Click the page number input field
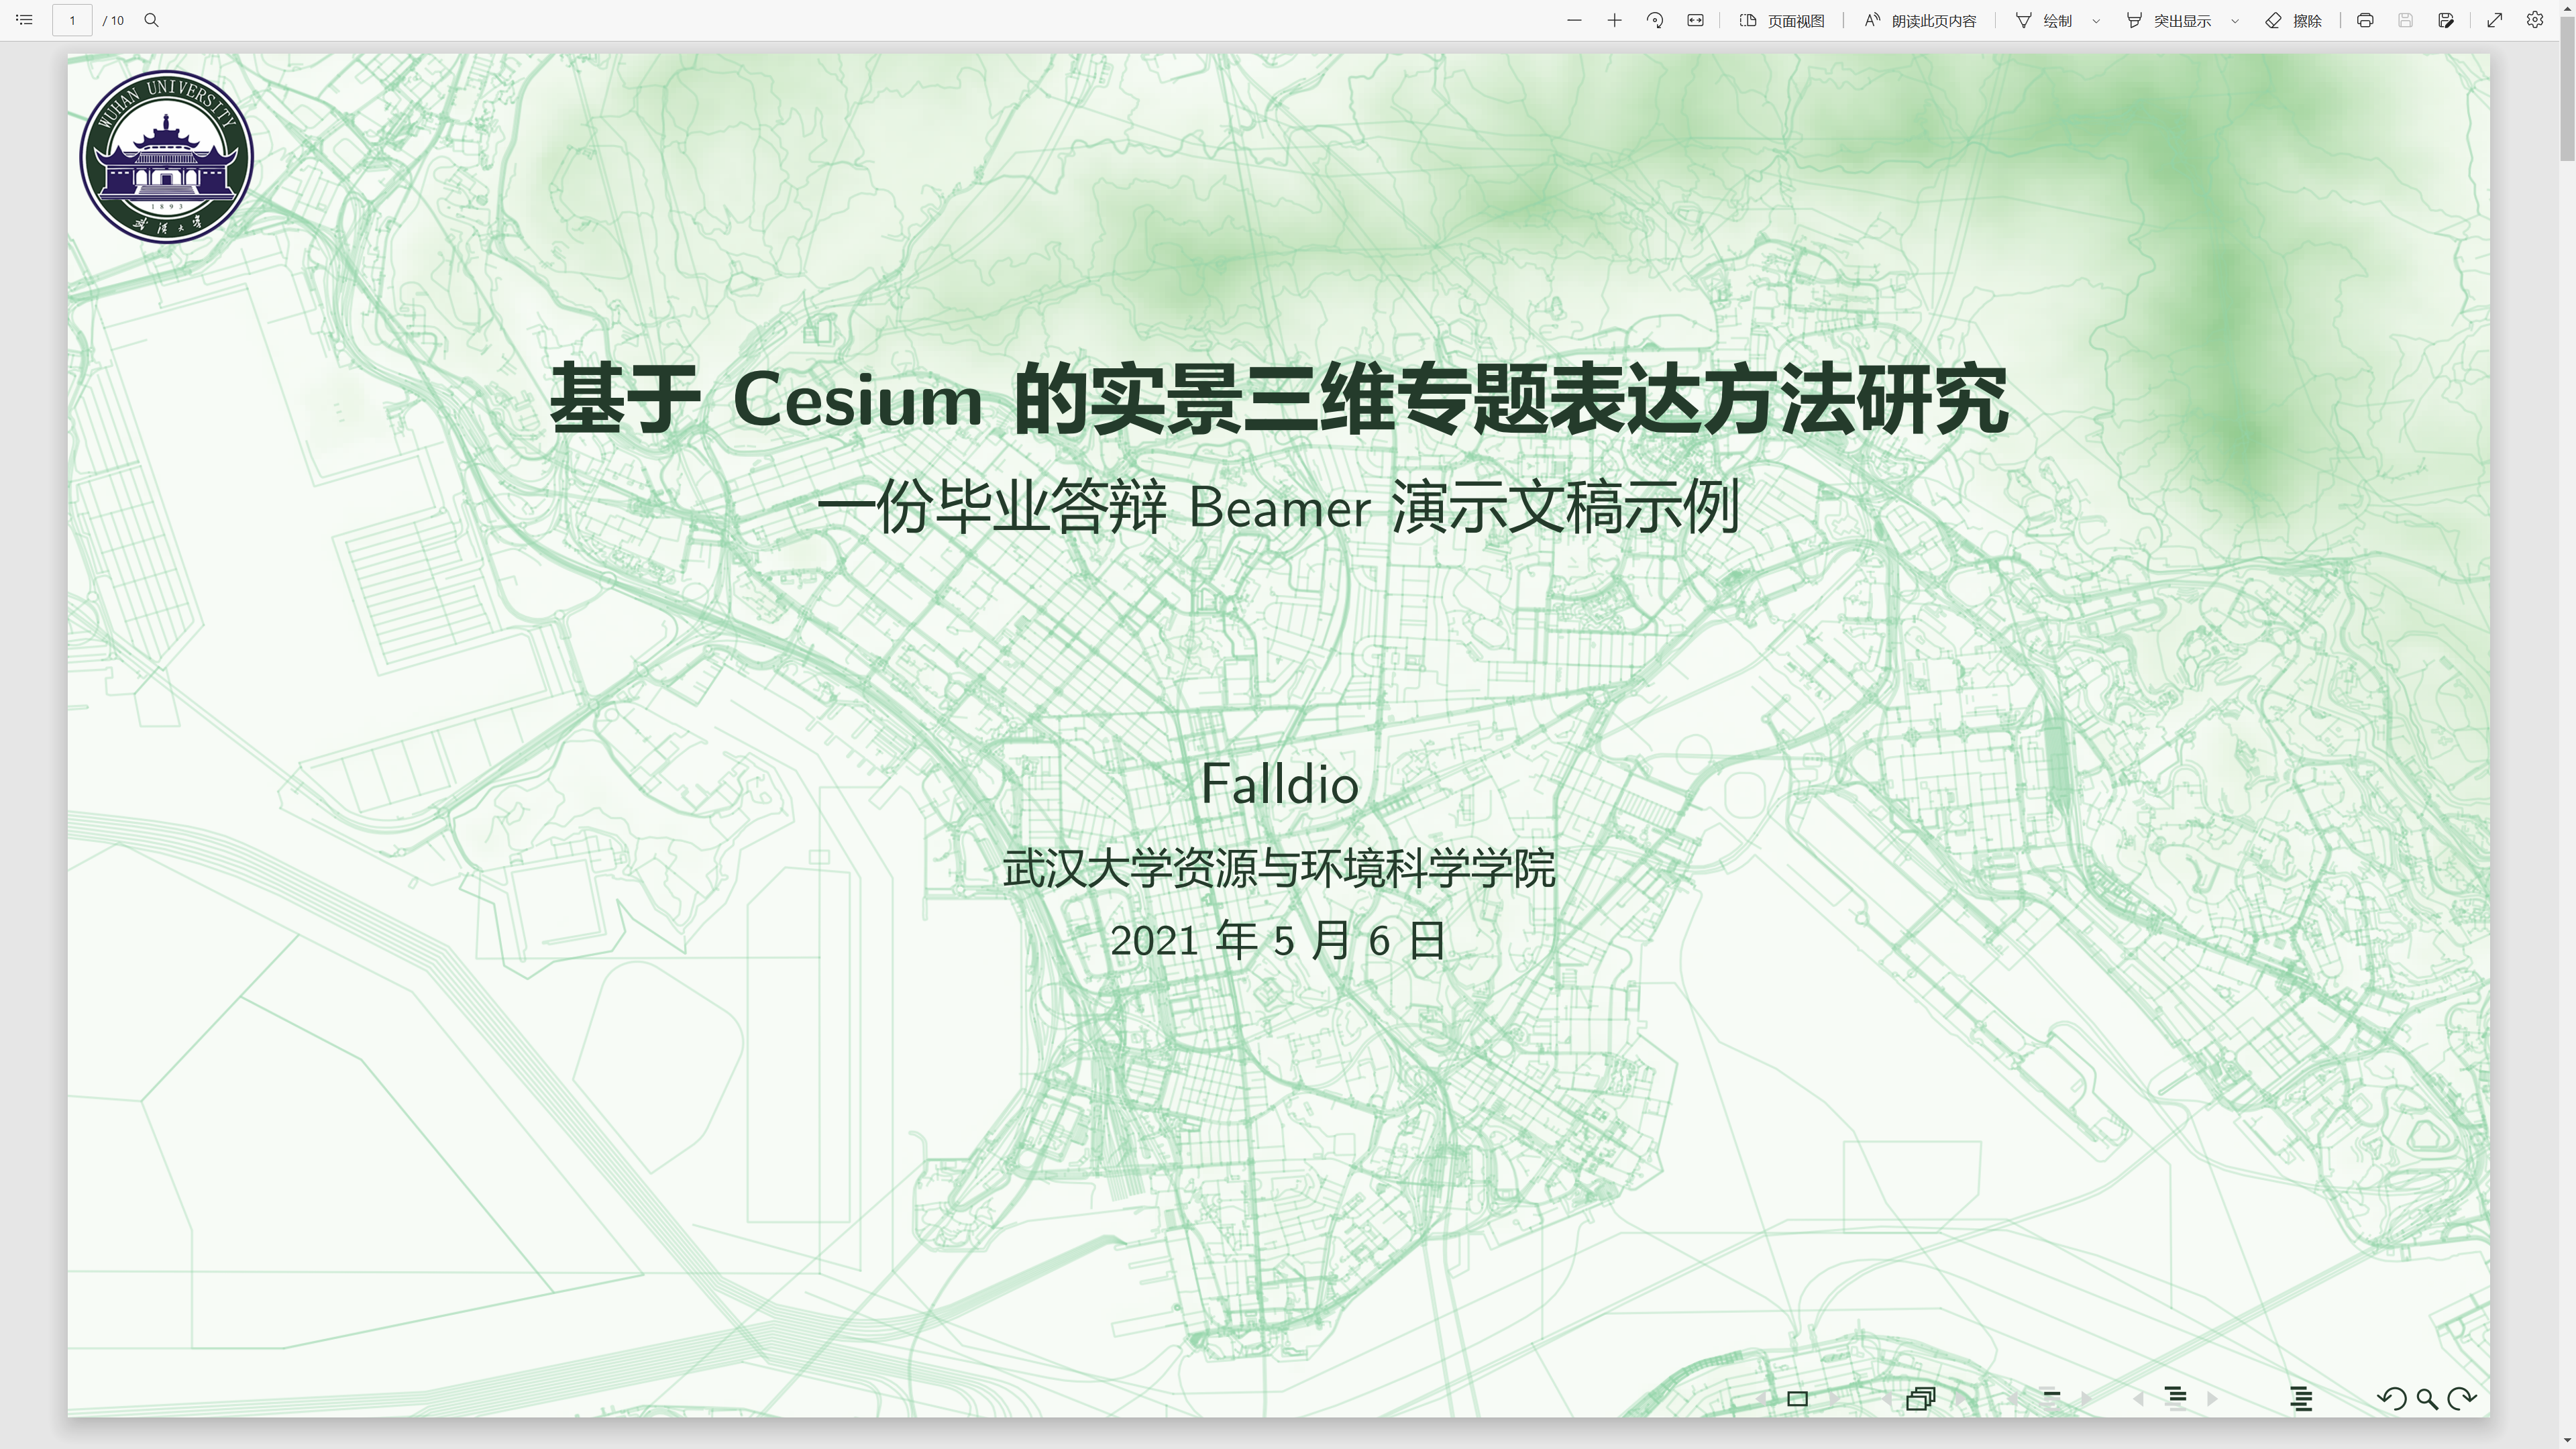This screenshot has width=2576, height=1449. 72,20
